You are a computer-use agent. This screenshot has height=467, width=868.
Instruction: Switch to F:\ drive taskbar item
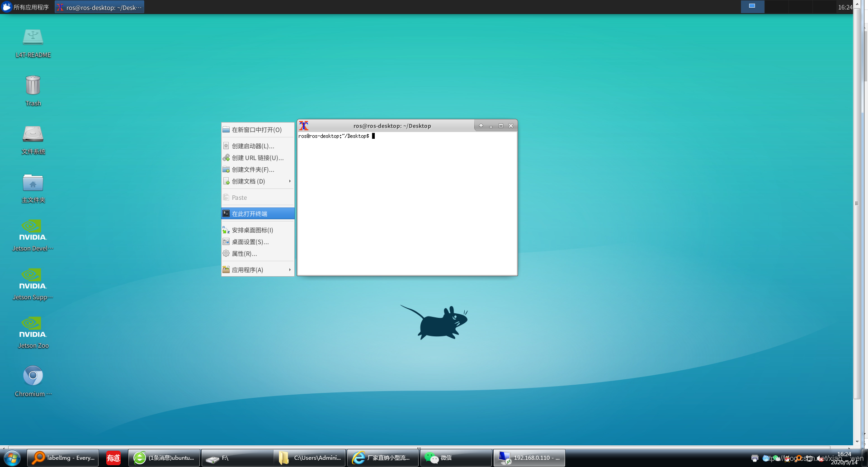click(237, 458)
